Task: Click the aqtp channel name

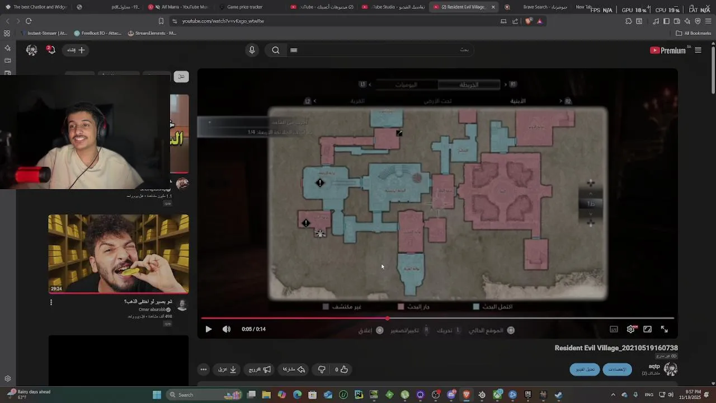Action: coord(654,367)
